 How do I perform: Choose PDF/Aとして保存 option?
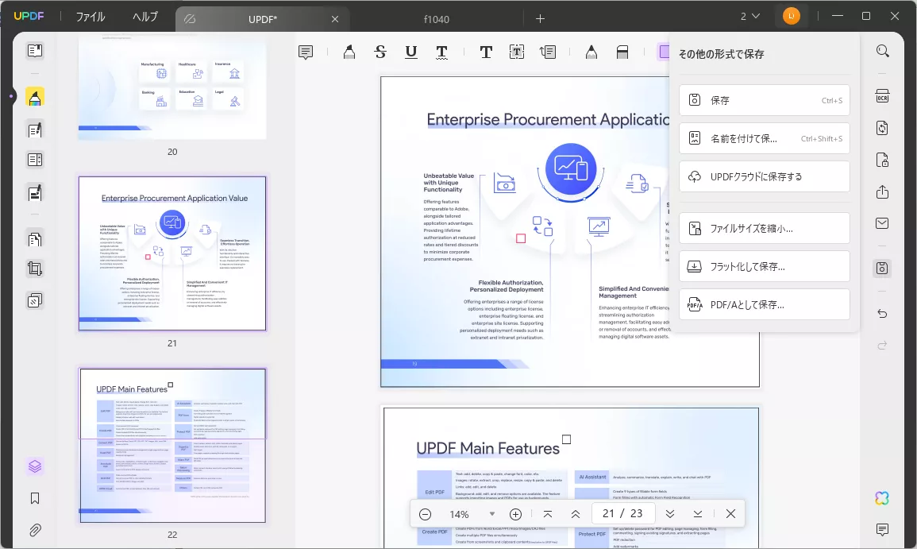tap(765, 304)
